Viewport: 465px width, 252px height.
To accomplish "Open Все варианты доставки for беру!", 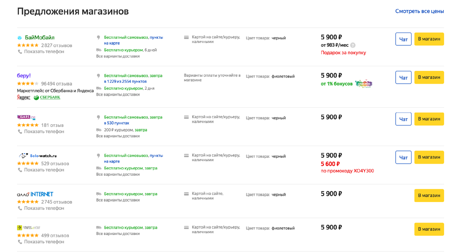I will (118, 95).
